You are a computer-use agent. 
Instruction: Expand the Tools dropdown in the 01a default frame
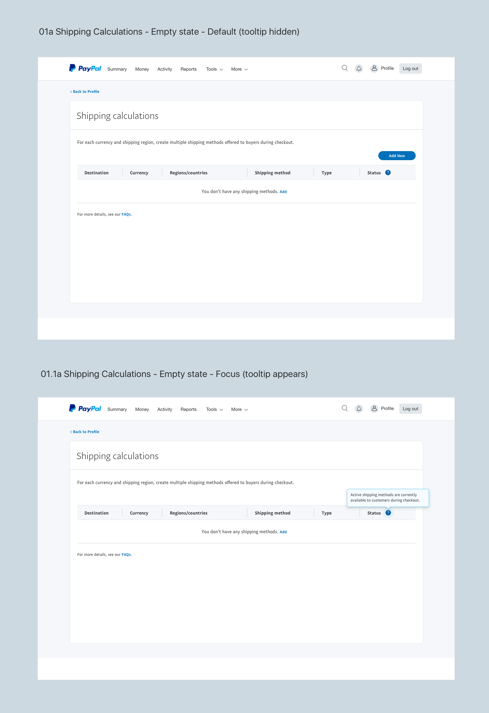214,69
